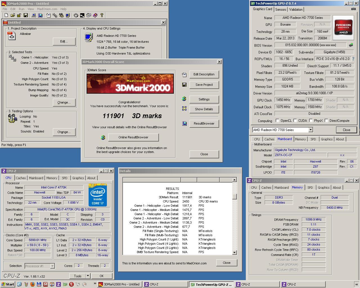Click the floppy icon next to Save Project
The width and height of the screenshot is (360, 288).
[184, 85]
